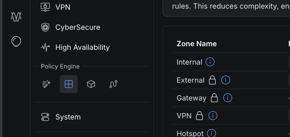
Task: Show info for VPN zone
Action: click(213, 116)
